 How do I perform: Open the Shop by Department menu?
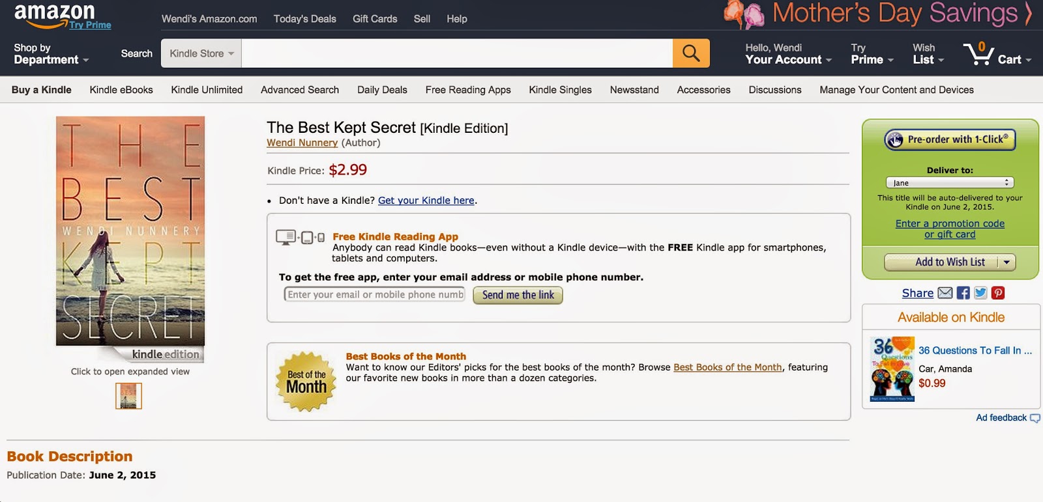(51, 53)
